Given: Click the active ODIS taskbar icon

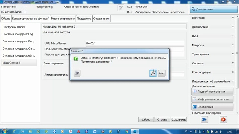Looking at the screenshot, I should [x=135, y=131].
